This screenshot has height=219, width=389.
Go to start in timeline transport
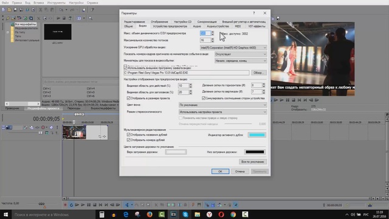coord(100,205)
